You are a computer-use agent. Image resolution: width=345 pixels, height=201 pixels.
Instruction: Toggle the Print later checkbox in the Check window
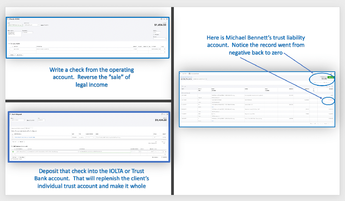click(154, 35)
